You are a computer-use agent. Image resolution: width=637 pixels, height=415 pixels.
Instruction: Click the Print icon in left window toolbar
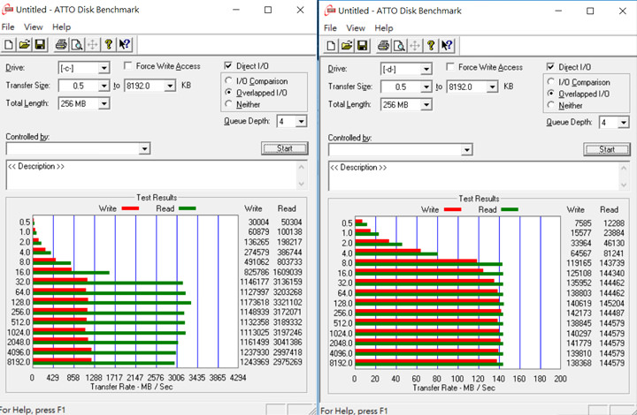61,45
